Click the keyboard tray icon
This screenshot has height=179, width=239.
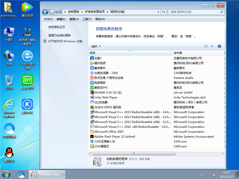pyautogui.click(x=202, y=174)
